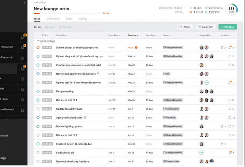Switch to the Documents tab
Viewport: 245px width, 167px height.
(53, 19)
